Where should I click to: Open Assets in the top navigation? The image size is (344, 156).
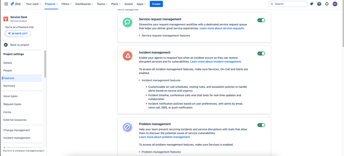pos(128,4)
